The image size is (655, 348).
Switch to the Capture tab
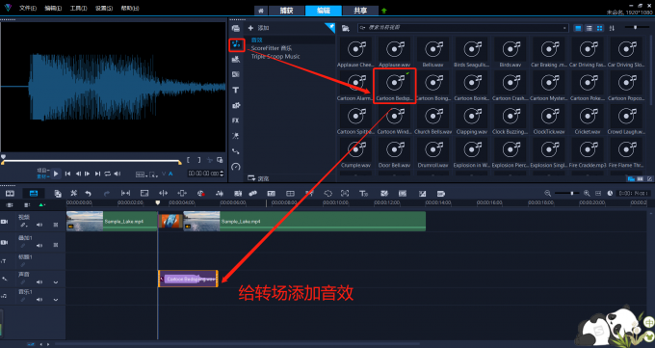(x=287, y=11)
